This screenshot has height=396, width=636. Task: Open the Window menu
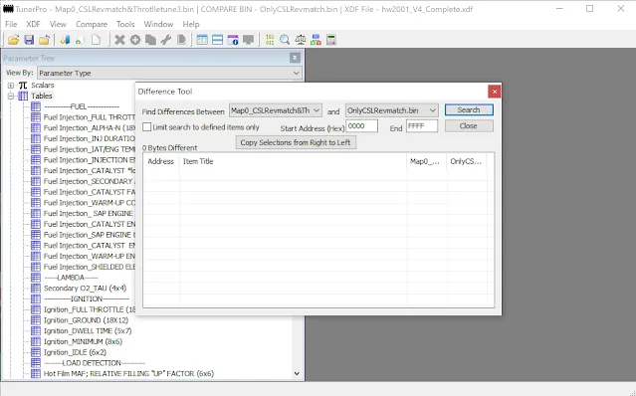click(158, 24)
